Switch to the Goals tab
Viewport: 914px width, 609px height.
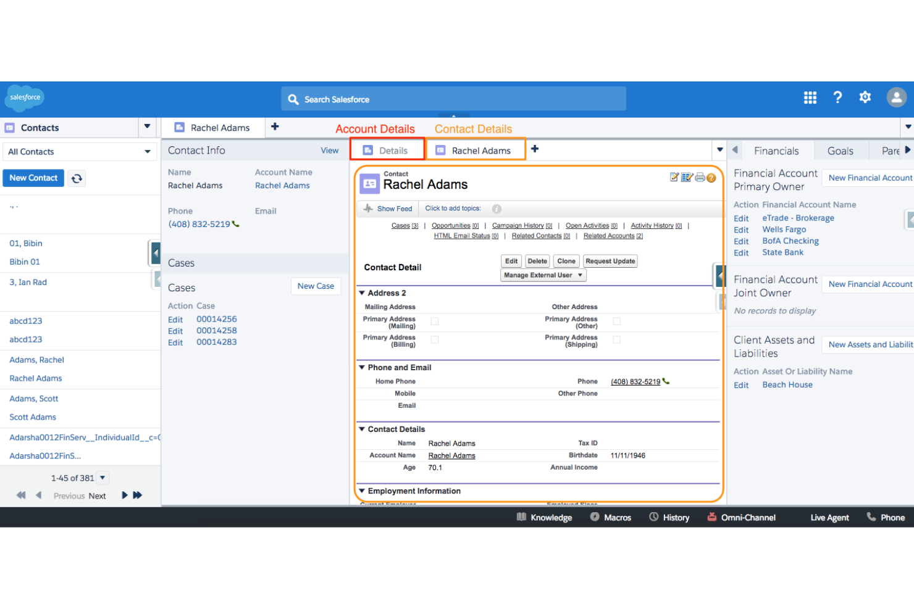click(x=840, y=150)
